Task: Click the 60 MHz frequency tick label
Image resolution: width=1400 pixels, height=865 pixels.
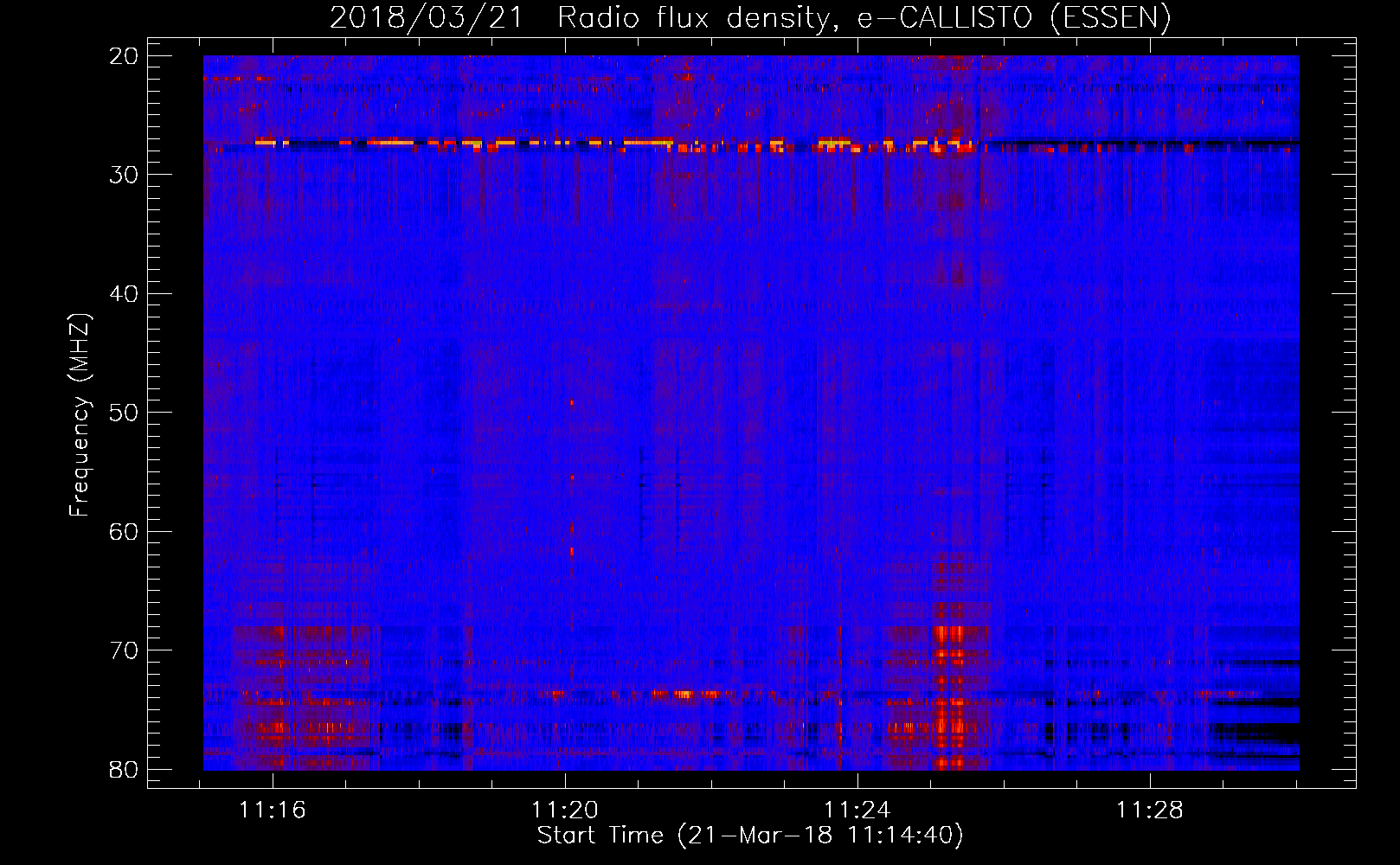Action: pyautogui.click(x=125, y=531)
